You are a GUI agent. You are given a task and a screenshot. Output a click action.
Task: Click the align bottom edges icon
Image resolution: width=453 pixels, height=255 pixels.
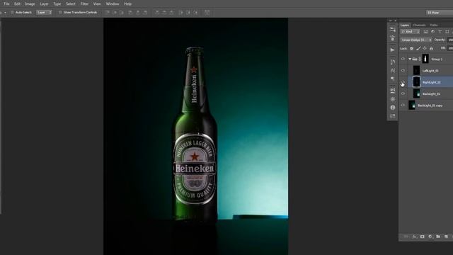(122, 13)
